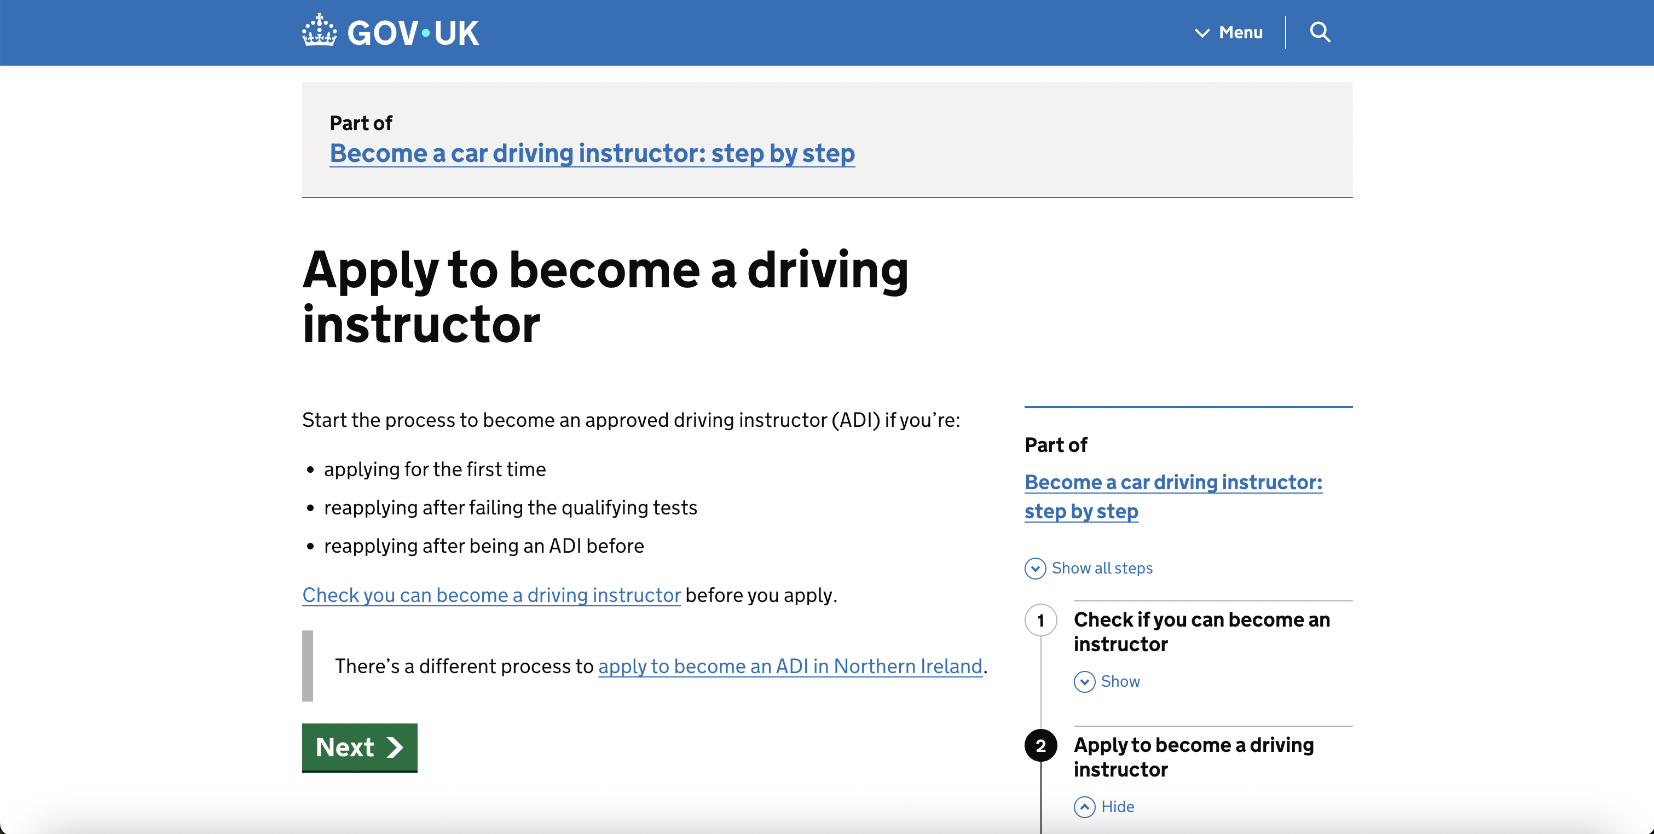This screenshot has height=834, width=1654.
Task: Toggle Hide under step 2
Action: [x=1117, y=807]
